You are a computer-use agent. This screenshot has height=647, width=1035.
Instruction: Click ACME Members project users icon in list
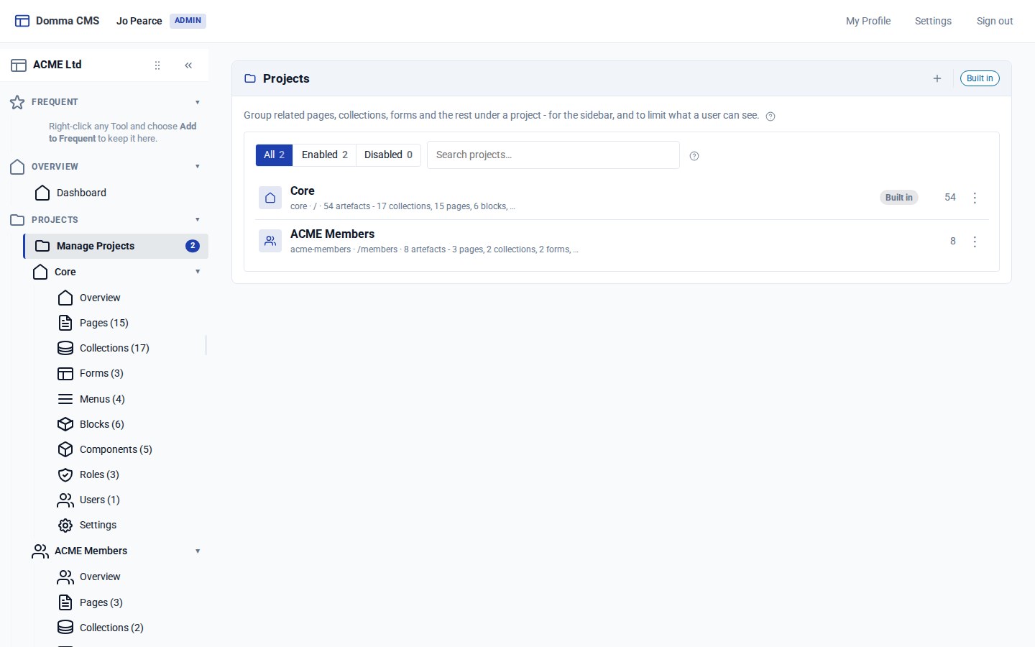coord(270,241)
